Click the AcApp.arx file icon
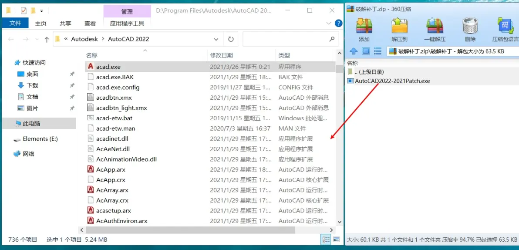This screenshot has height=250, width=519. [x=91, y=169]
